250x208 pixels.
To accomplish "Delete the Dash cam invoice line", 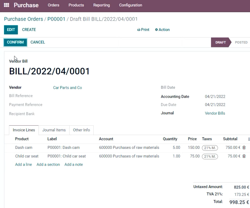I will (244, 147).
